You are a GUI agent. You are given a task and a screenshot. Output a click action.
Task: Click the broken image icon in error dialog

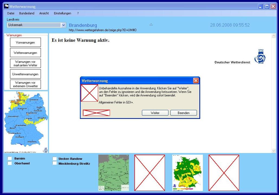pyautogui.click(x=89, y=93)
